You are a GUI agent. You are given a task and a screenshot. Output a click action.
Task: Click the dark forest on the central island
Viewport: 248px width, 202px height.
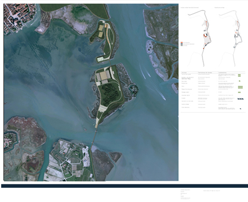click(109, 94)
